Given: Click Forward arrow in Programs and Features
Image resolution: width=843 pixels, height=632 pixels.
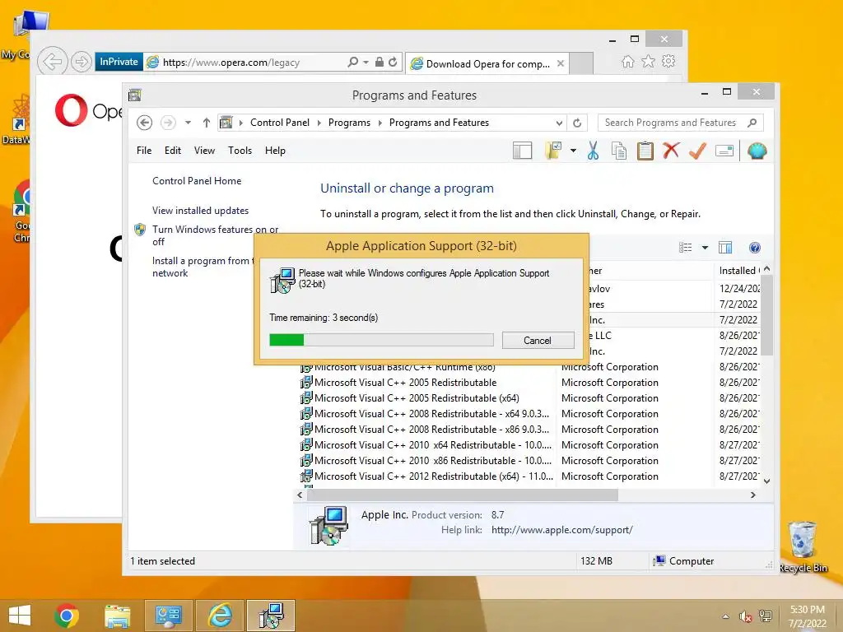Looking at the screenshot, I should click(168, 123).
